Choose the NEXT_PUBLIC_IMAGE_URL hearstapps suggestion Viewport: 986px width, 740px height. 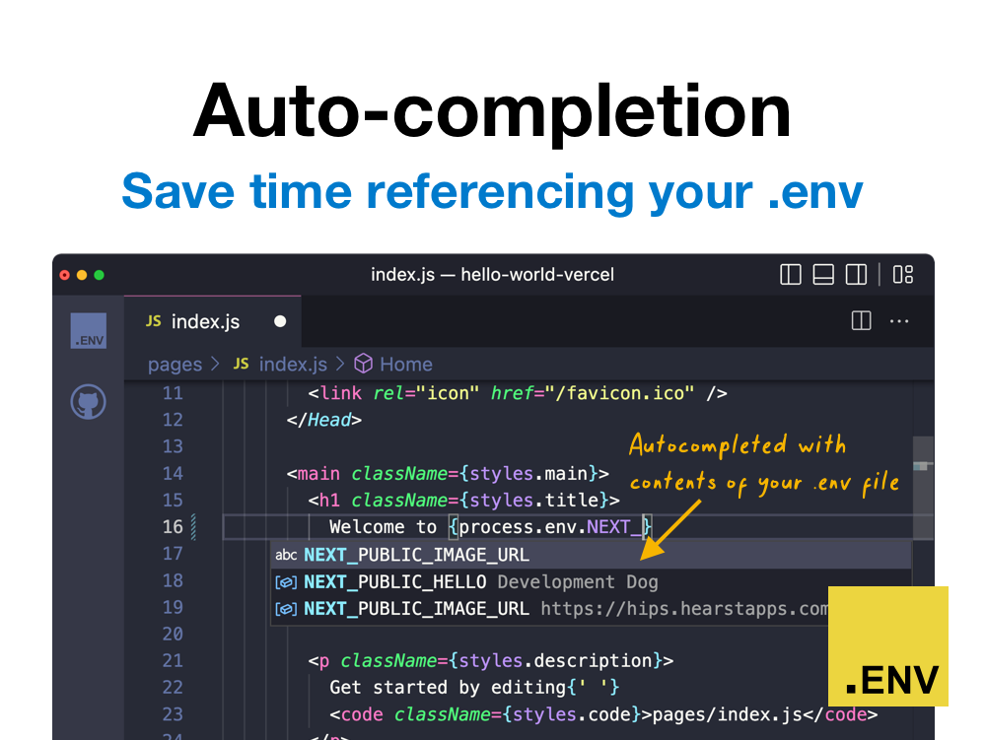[x=414, y=608]
